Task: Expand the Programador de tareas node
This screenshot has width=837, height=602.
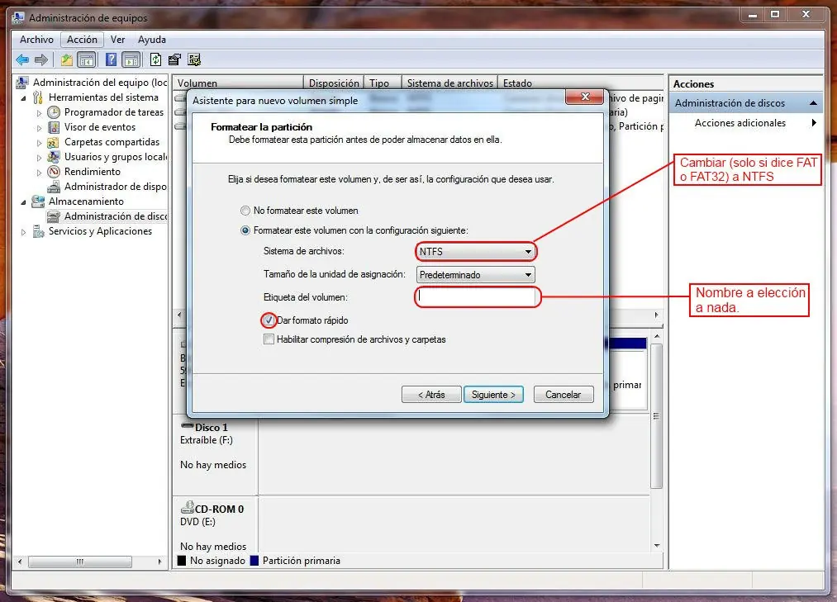Action: click(x=39, y=113)
